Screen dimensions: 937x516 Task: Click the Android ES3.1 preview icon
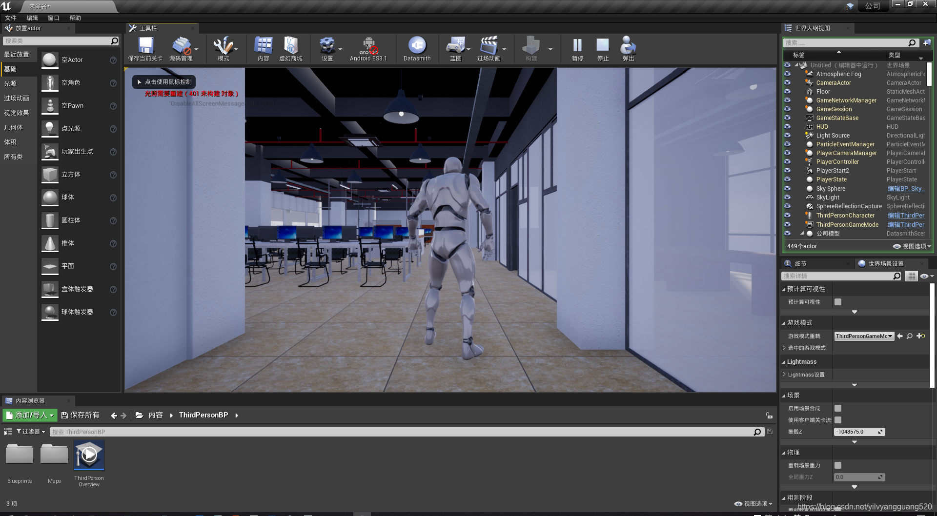click(368, 46)
